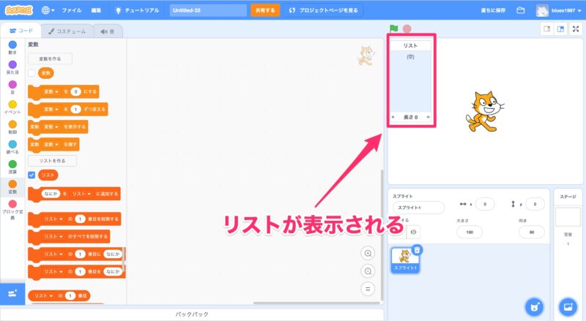This screenshot has height=321, width=586.
Task: Open the choose sprite button
Action: [x=535, y=306]
